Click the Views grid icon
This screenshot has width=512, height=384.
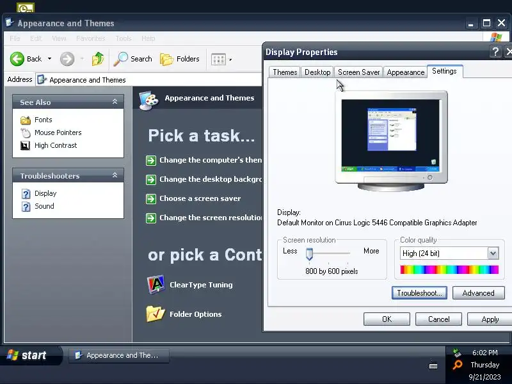pos(218,60)
